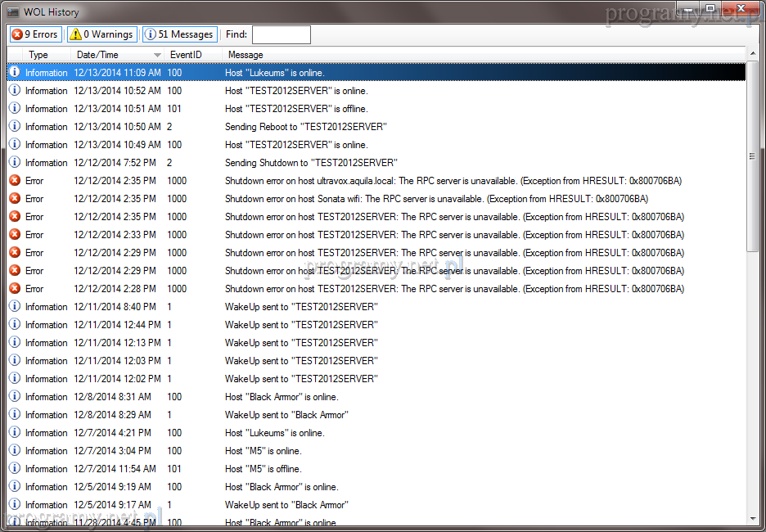
Task: Sort by the Message column header
Action: pos(246,55)
